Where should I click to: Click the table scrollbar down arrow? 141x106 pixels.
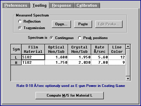(x=128, y=78)
